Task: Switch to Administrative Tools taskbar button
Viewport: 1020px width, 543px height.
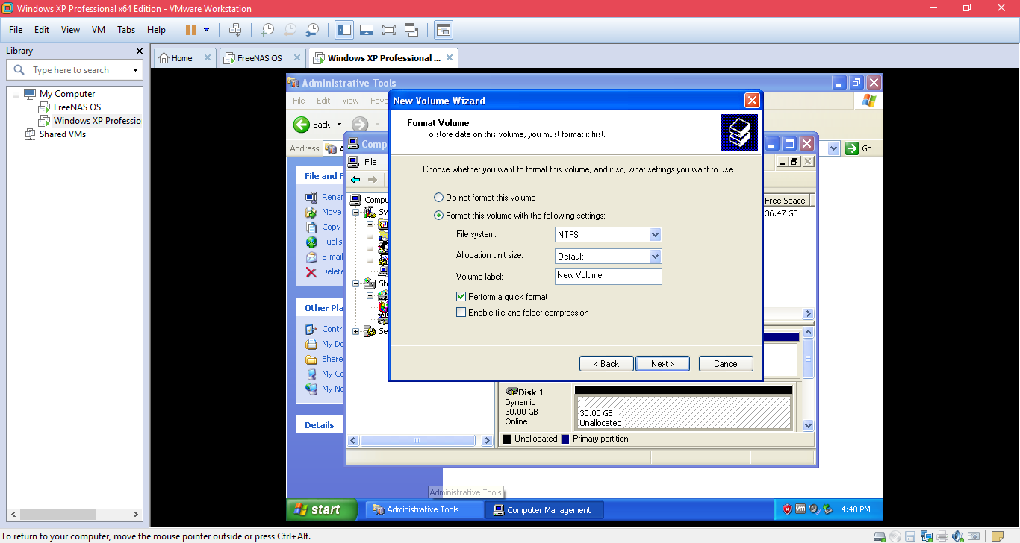Action: [424, 510]
